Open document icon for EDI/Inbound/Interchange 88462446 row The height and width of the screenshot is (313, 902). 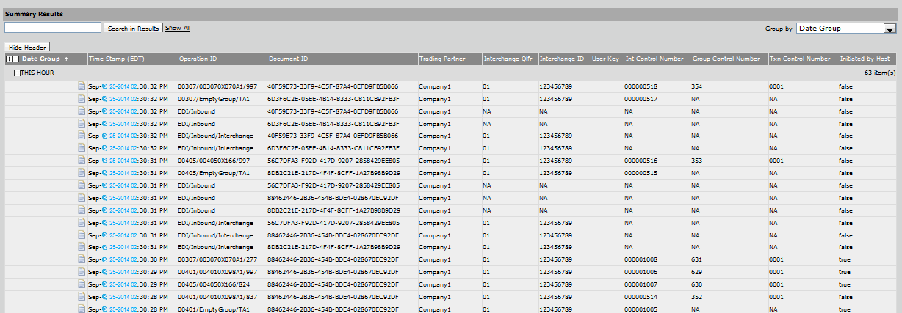tap(82, 235)
